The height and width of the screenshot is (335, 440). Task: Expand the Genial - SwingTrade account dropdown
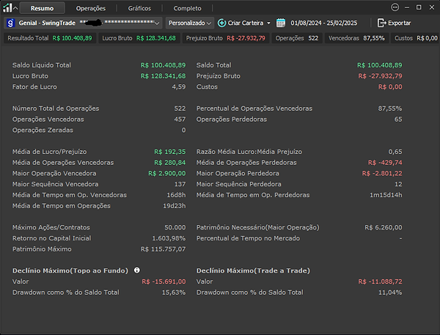(158, 23)
